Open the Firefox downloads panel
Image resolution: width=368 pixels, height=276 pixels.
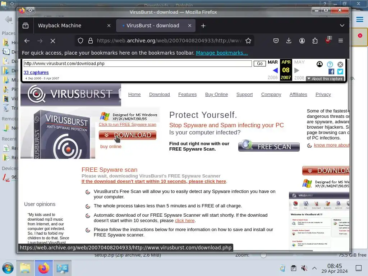(289, 41)
